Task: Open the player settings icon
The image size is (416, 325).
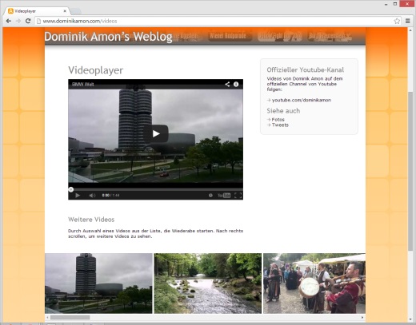Action: (210, 196)
